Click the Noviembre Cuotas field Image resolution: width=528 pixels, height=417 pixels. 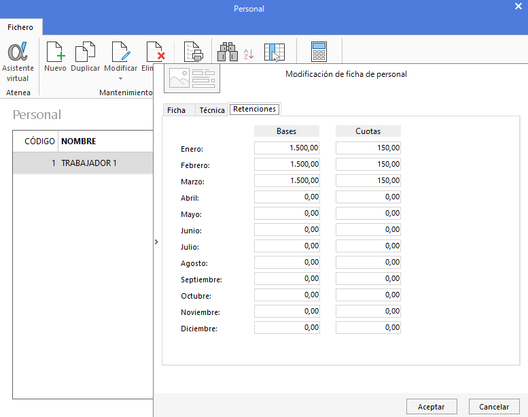368,311
